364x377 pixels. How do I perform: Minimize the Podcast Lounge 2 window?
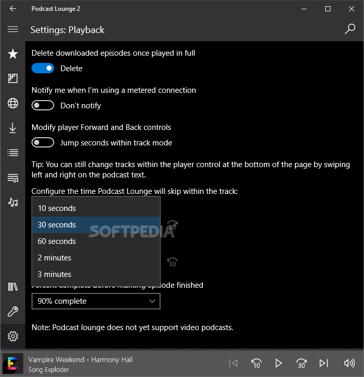304,9
